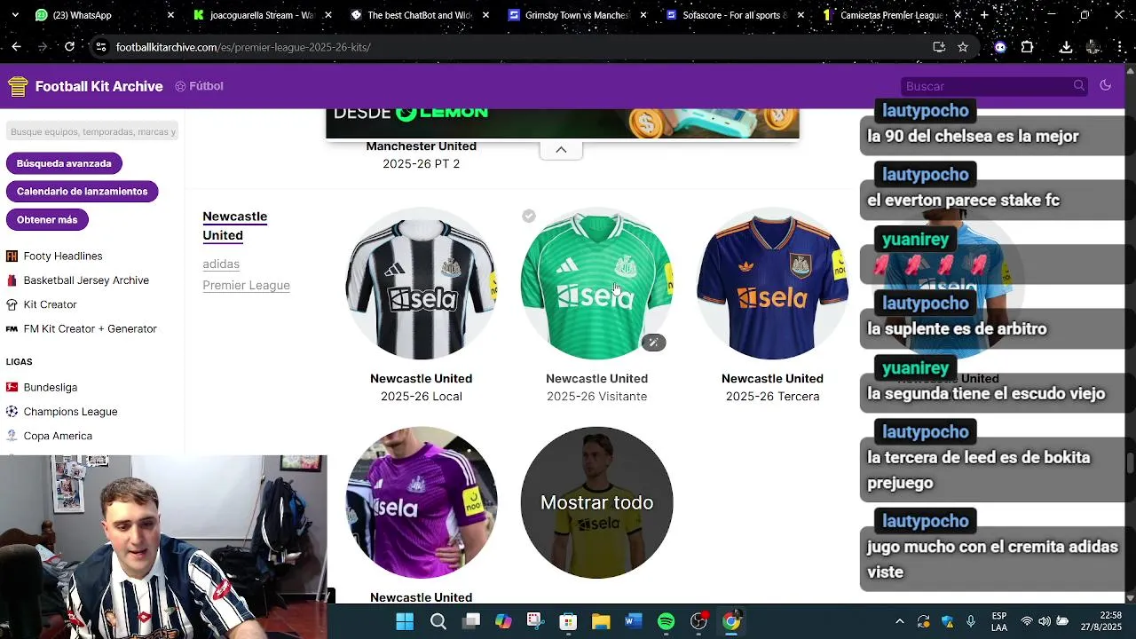This screenshot has width=1136, height=639.
Task: Click the Bundesliga league icon
Action: [12, 387]
